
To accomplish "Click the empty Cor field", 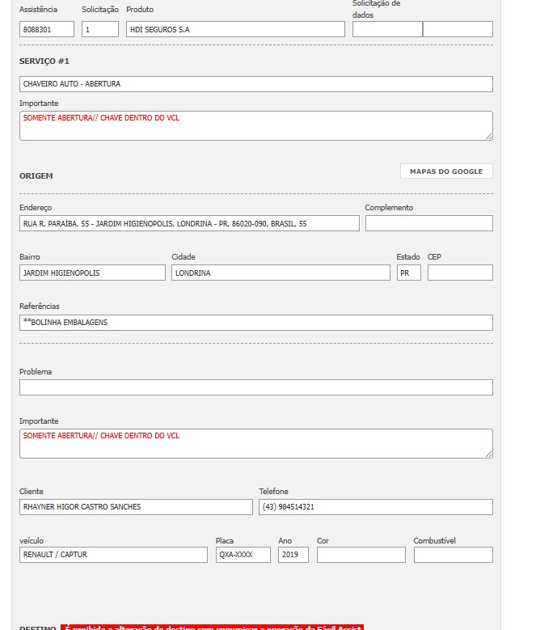I will 361,555.
